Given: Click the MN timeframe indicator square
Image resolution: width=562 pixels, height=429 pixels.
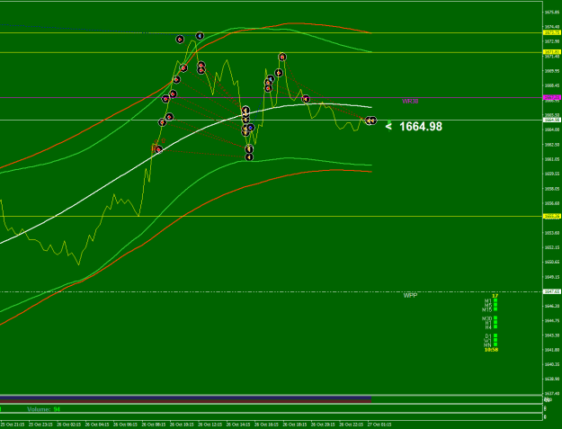Looking at the screenshot, I should pos(495,344).
